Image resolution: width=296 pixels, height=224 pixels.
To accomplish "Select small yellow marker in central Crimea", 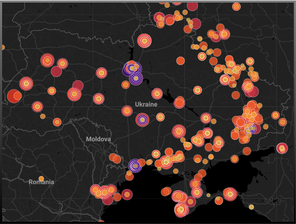I will pos(209,195).
